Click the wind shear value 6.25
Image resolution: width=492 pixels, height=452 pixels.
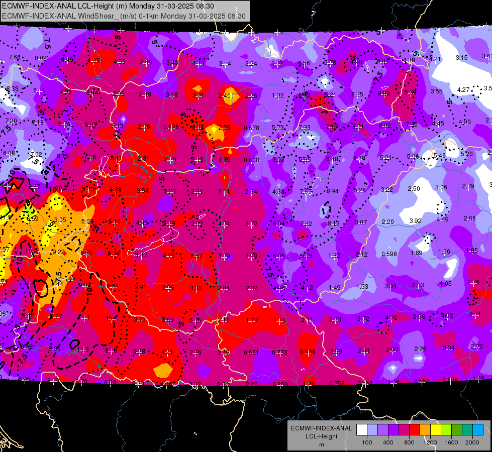tap(357, 94)
